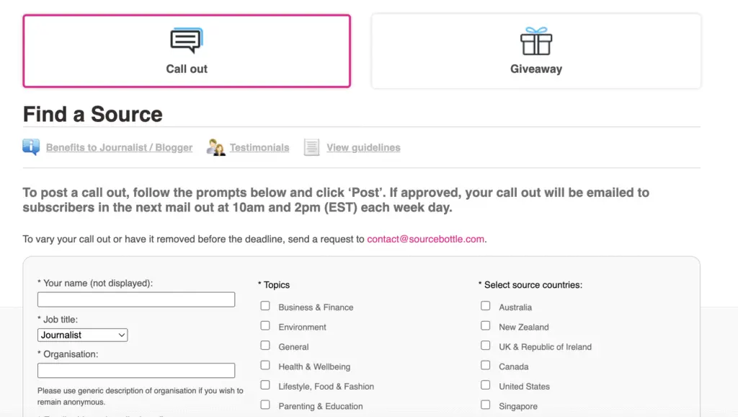Image resolution: width=738 pixels, height=417 pixels.
Task: Check the United States country box
Action: [x=486, y=385]
